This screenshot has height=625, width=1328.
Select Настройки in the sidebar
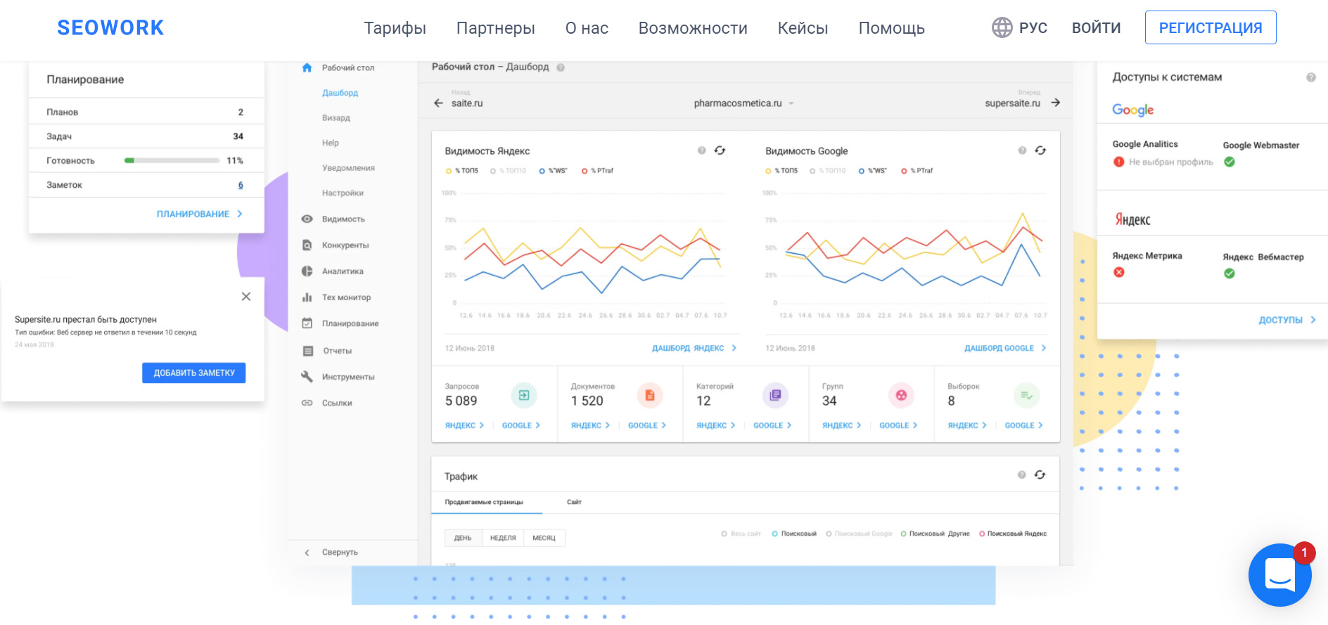tap(343, 193)
